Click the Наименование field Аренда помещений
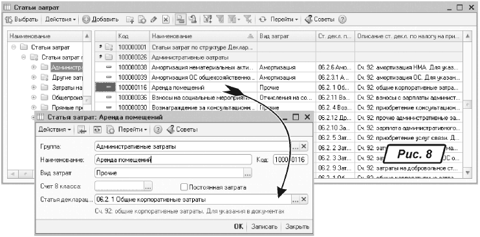The image size is (480, 237). click(173, 160)
